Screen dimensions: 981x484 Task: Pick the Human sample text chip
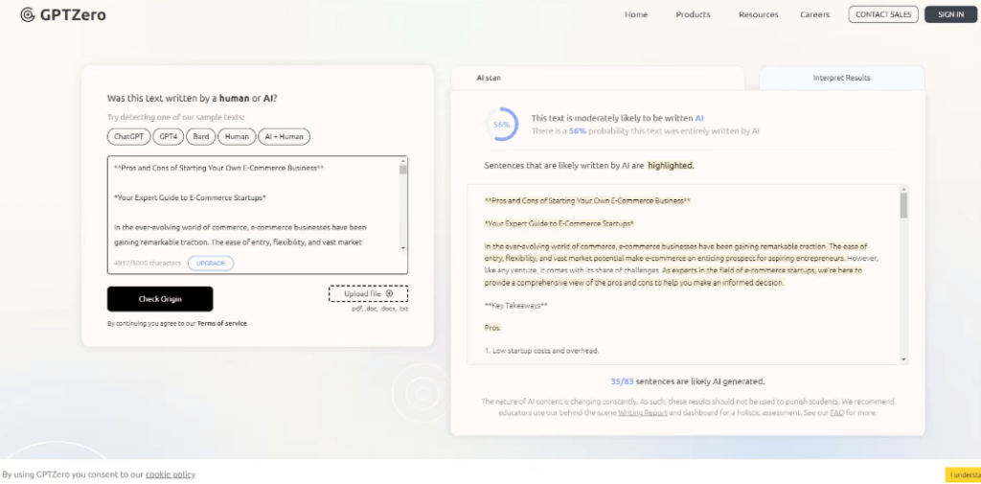pyautogui.click(x=237, y=137)
